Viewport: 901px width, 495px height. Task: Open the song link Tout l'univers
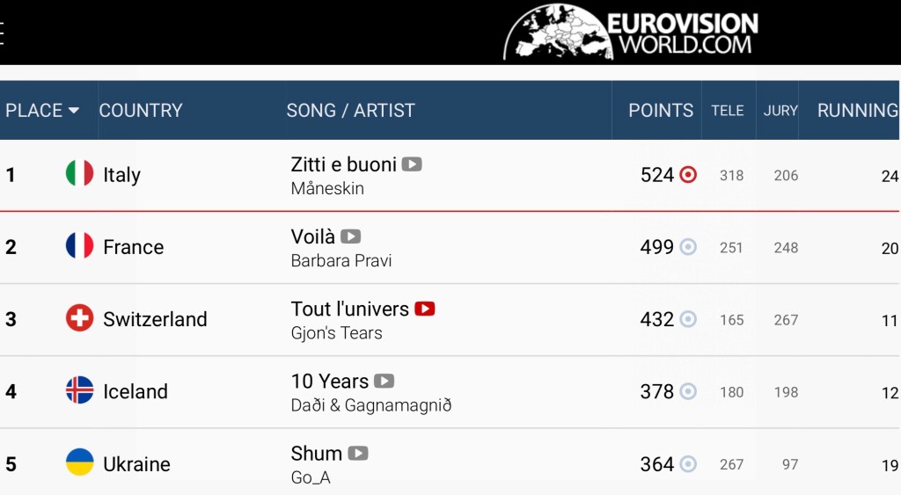(x=349, y=309)
